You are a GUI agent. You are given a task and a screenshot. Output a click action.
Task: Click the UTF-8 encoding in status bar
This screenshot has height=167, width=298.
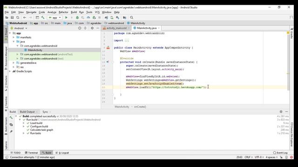click(259, 157)
